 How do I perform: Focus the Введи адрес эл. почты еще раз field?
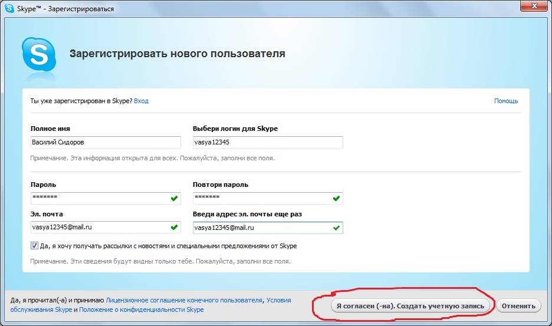coord(268,228)
